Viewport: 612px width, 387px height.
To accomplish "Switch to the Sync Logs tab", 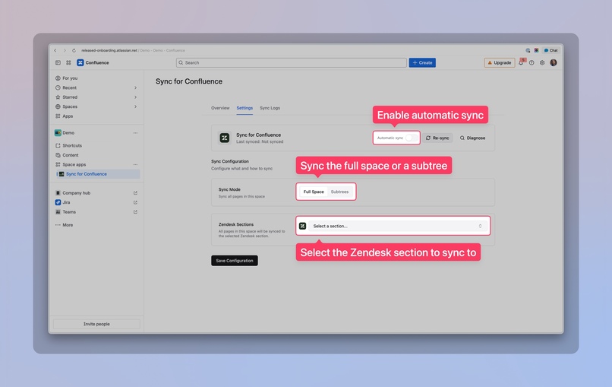I will click(x=270, y=108).
